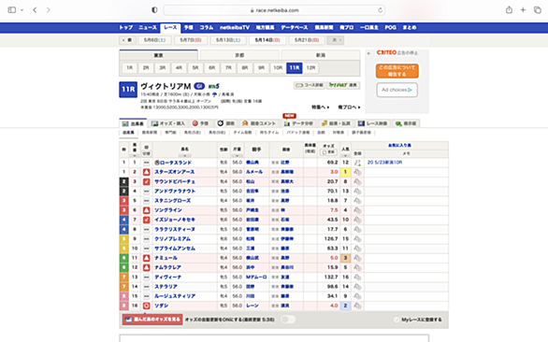Select the 5月21日 date button
Viewport: 548px width, 342px height.
(x=307, y=40)
